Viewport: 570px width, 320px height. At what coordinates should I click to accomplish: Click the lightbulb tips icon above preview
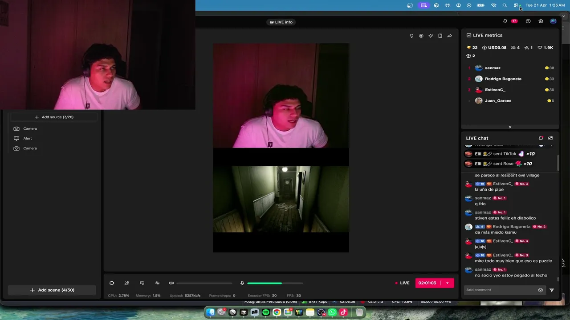pyautogui.click(x=411, y=36)
